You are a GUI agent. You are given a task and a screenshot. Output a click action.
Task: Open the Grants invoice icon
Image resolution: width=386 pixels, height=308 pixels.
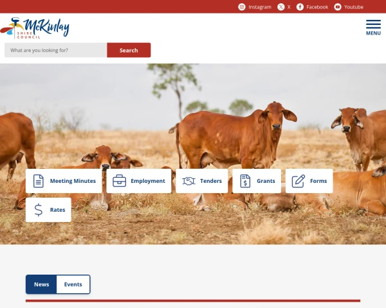245,181
